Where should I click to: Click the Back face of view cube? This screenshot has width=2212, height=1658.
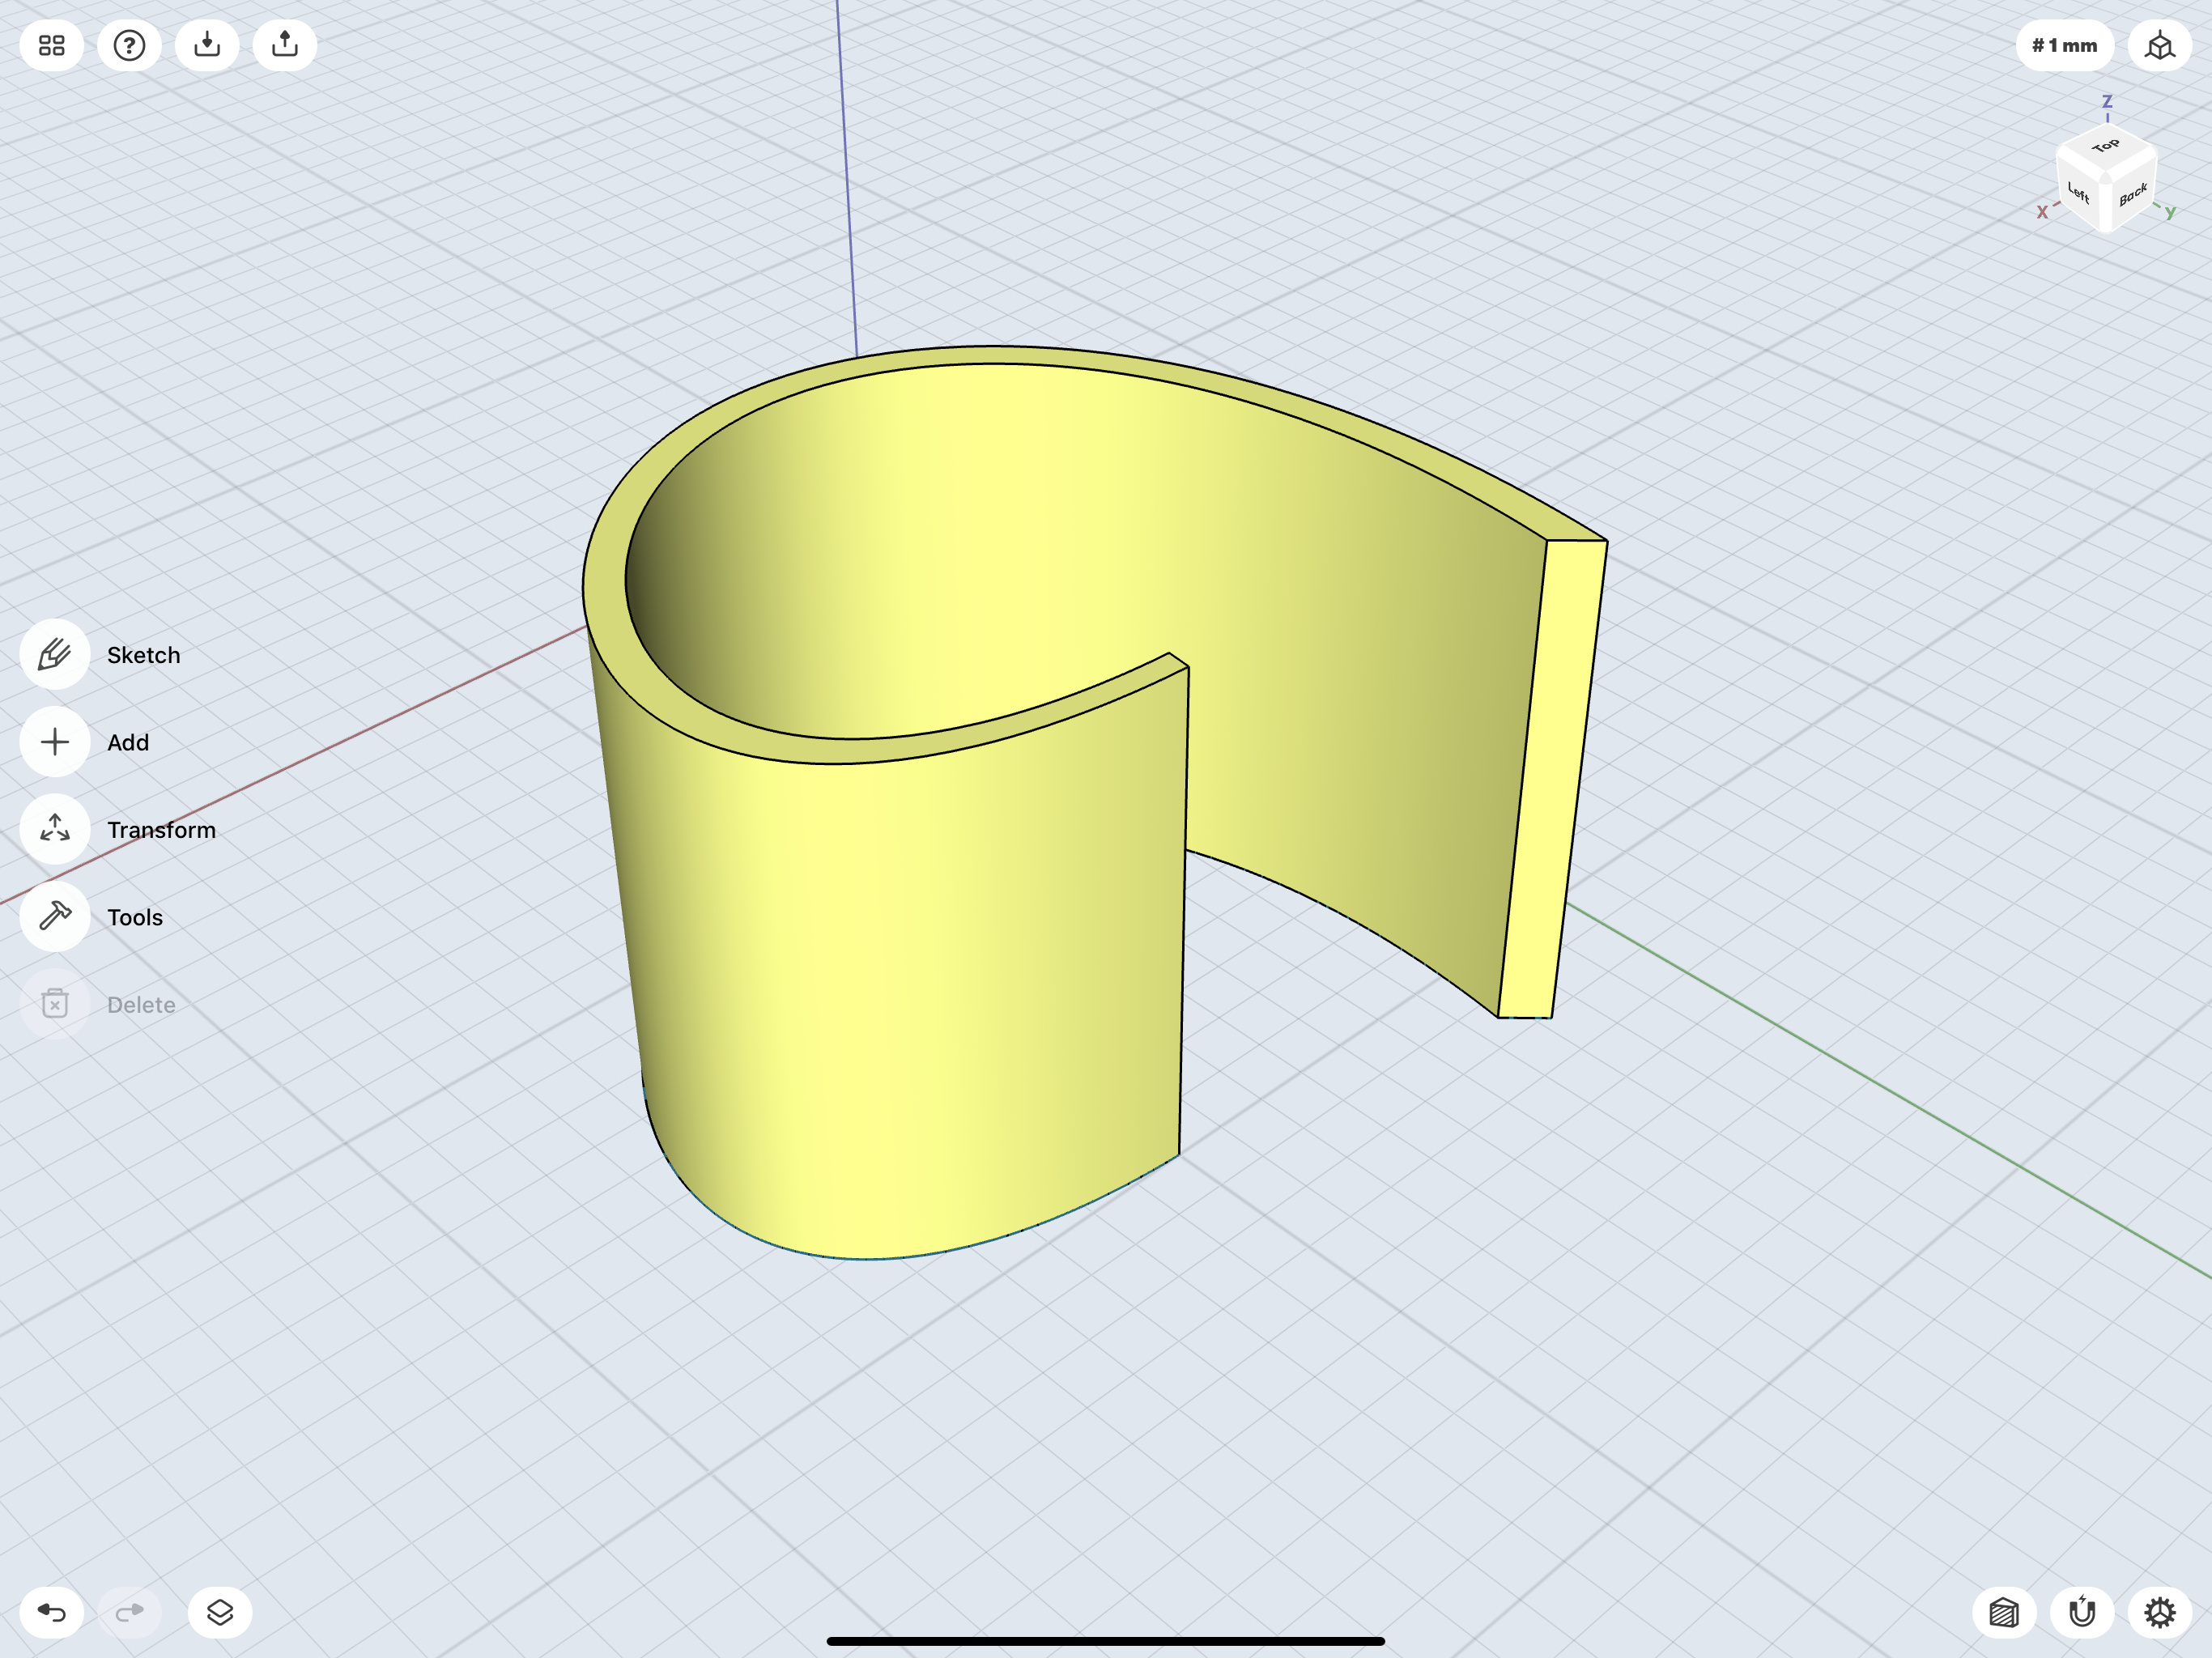(2132, 195)
